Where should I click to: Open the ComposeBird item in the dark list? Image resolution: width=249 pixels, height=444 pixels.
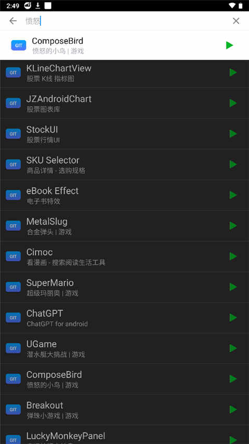point(125,379)
